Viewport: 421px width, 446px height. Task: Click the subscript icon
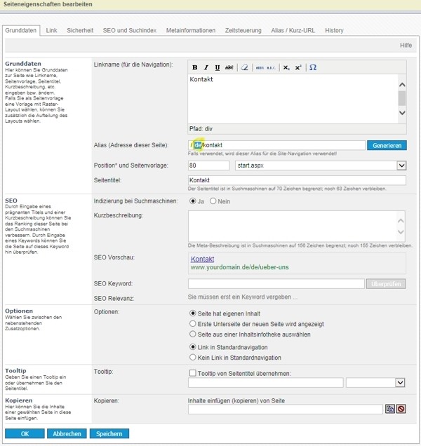[286, 67]
